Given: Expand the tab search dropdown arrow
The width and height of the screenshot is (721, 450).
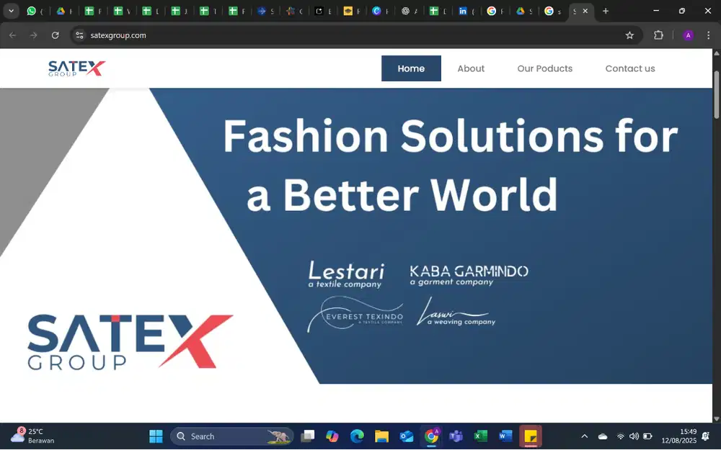Looking at the screenshot, I should click(11, 12).
